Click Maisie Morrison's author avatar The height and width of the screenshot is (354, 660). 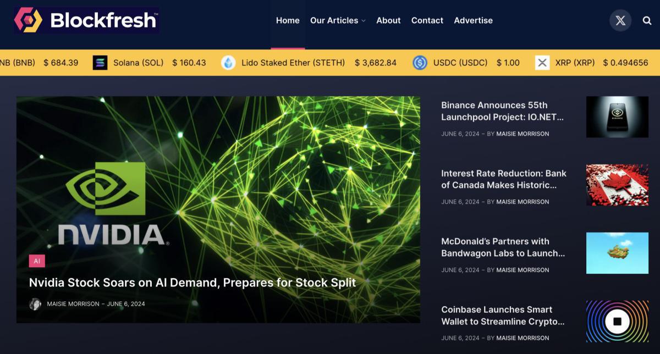35,303
